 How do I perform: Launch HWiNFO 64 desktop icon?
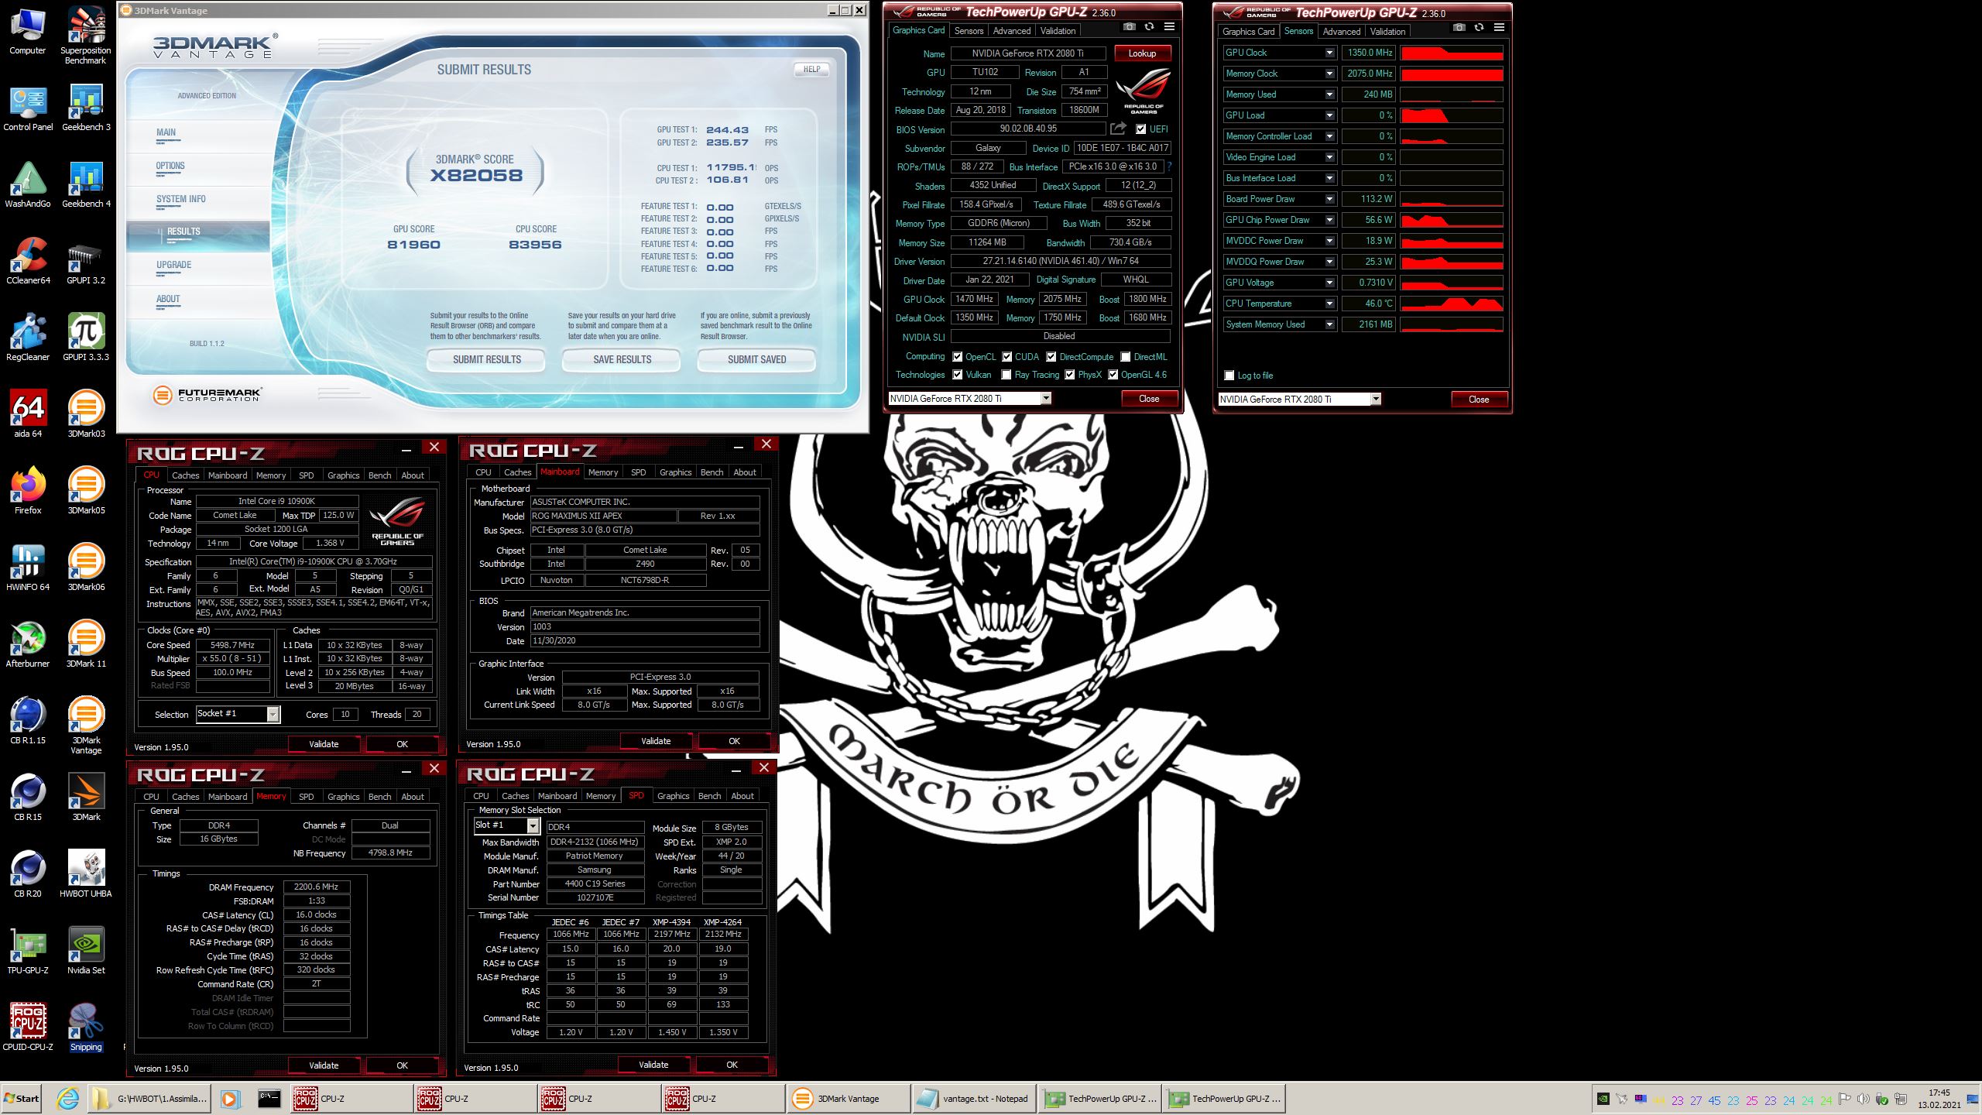(x=28, y=568)
